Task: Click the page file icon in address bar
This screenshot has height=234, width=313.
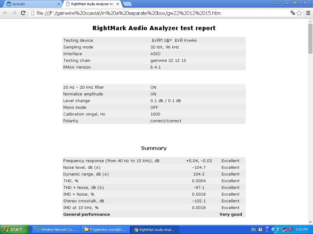Action: click(33, 13)
